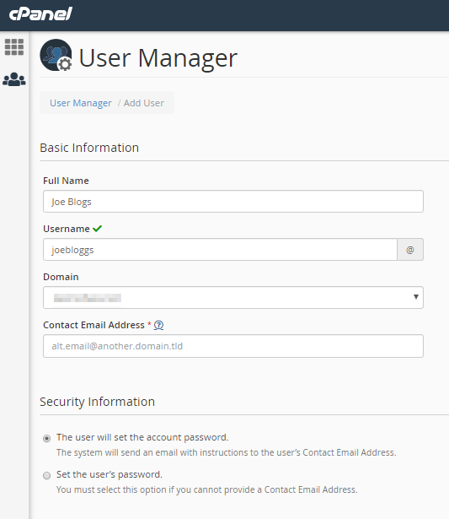
Task: Go to User Manager breadcrumb link
Action: (81, 103)
